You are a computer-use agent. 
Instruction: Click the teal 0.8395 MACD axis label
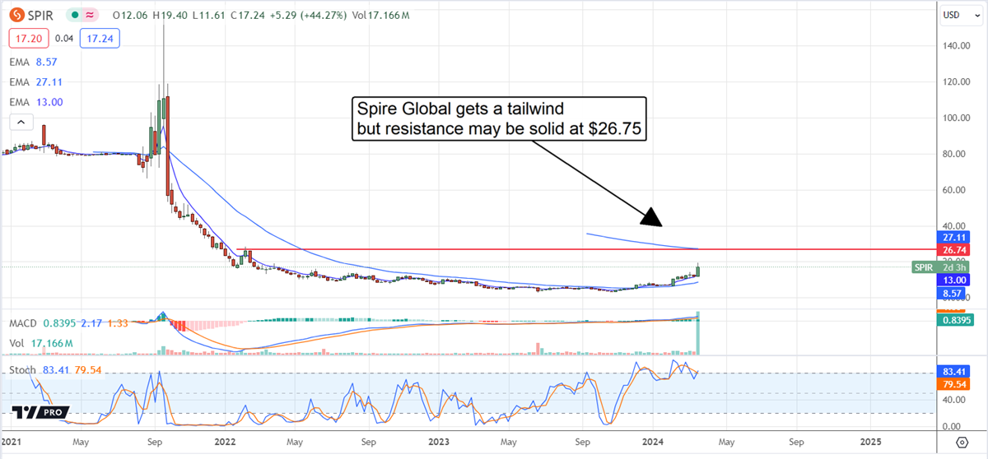point(956,321)
